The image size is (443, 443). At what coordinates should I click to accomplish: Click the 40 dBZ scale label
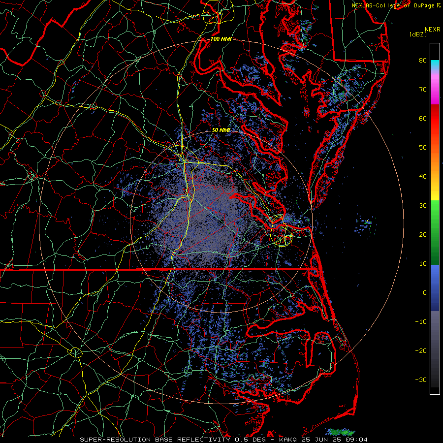pyautogui.click(x=423, y=177)
